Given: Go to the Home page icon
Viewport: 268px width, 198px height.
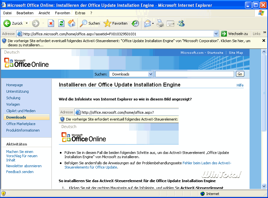Looking at the screenshot, I should [x=72, y=23].
